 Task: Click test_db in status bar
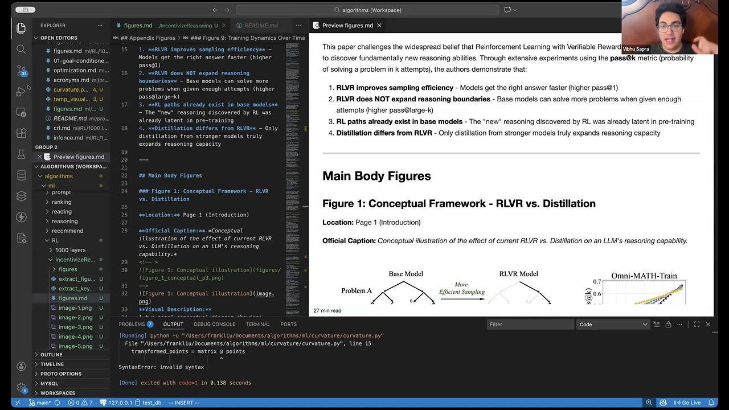click(148, 403)
